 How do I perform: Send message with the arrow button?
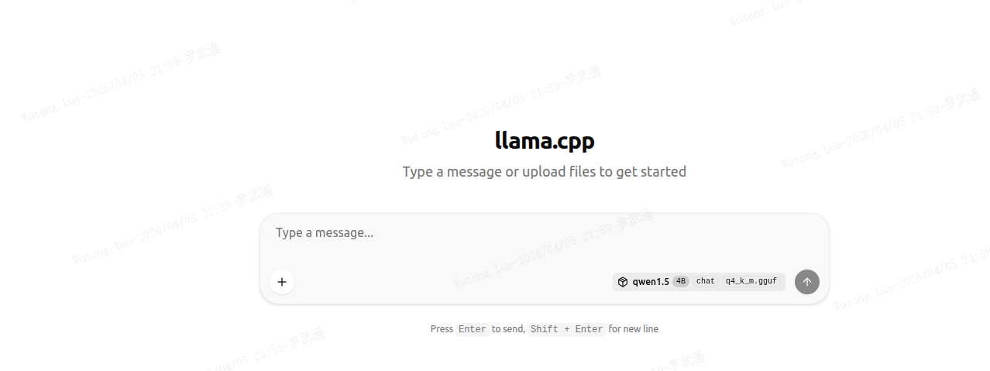point(806,282)
